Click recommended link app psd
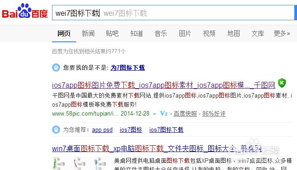Viewport: 297px width, 170px height. (102, 130)
